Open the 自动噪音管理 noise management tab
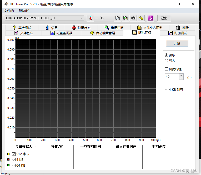 pyautogui.click(x=102, y=33)
